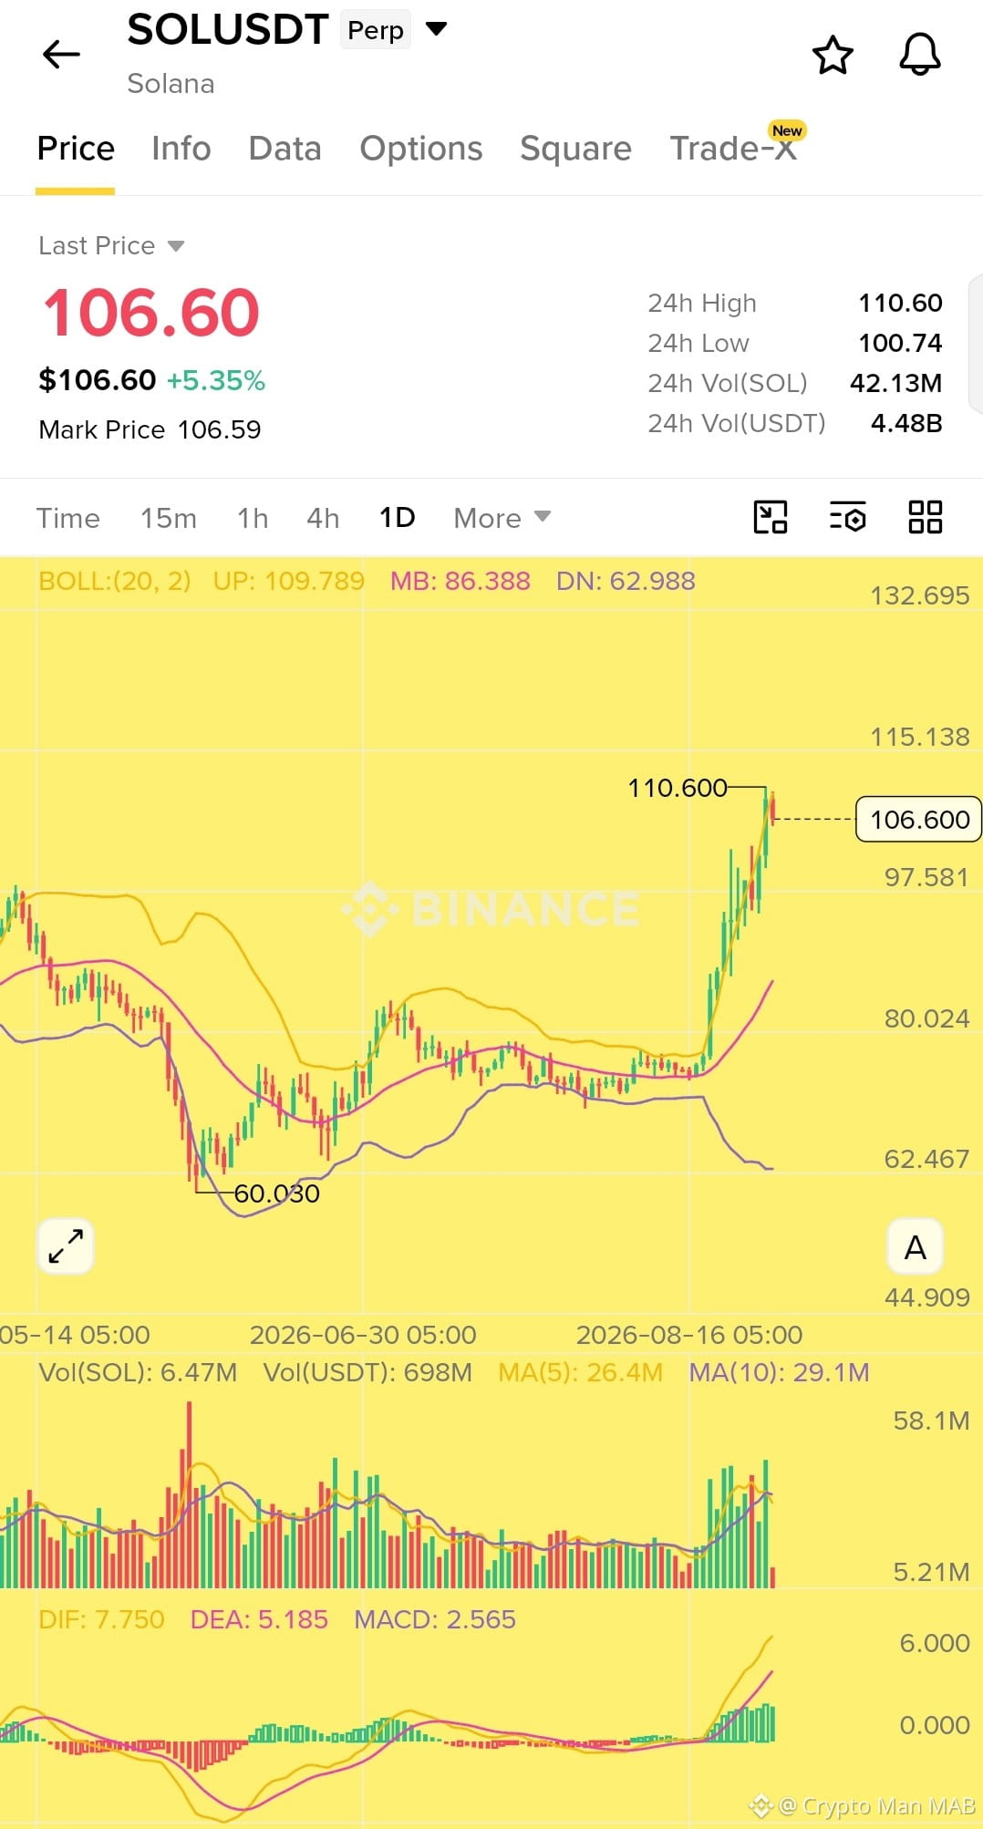This screenshot has width=983, height=1829.
Task: Select the 1D chart interval
Action: [397, 518]
